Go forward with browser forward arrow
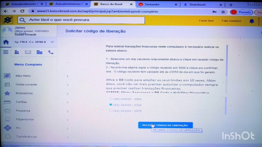 pyautogui.click(x=14, y=11)
